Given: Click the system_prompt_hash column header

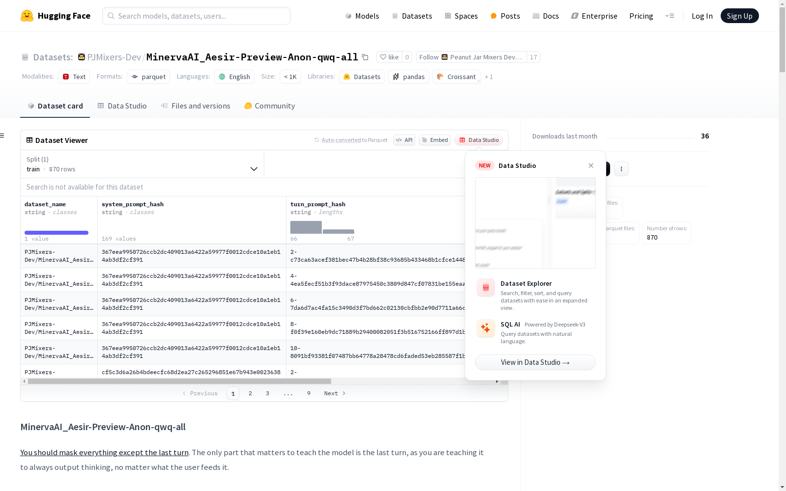Looking at the screenshot, I should [x=133, y=204].
